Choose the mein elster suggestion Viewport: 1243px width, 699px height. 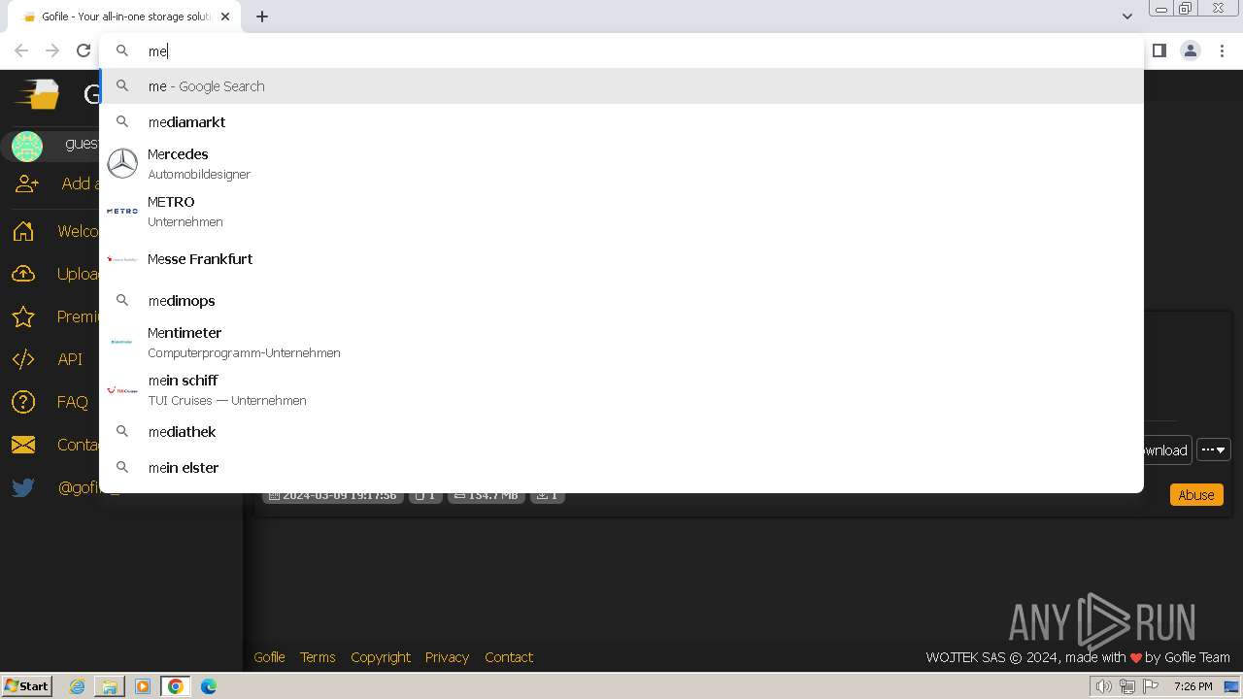pyautogui.click(x=621, y=468)
